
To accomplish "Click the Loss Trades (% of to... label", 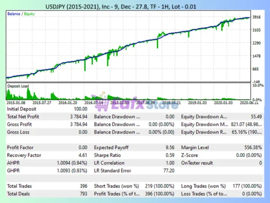I will 204,194.
